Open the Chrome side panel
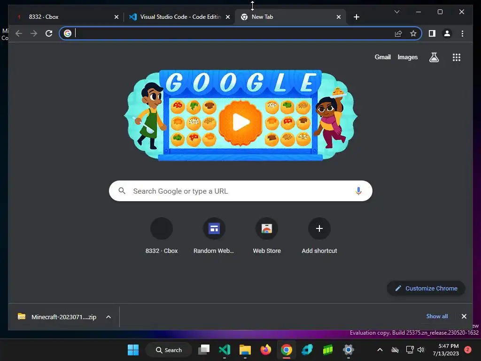481x361 pixels. tap(432, 33)
